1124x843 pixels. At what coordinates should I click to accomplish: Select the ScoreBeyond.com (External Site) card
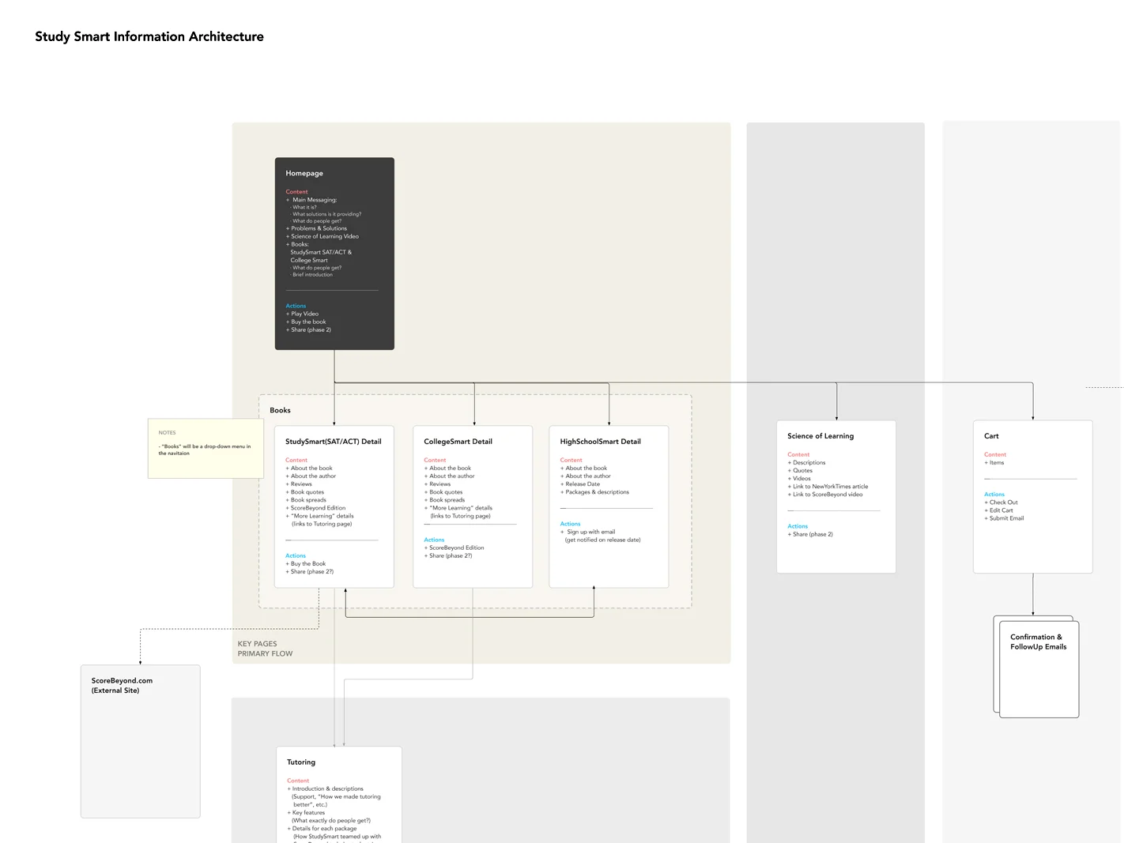[141, 741]
